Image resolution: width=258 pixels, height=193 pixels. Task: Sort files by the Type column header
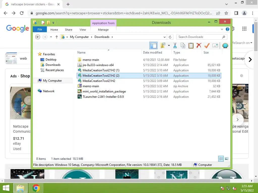tap(187, 53)
